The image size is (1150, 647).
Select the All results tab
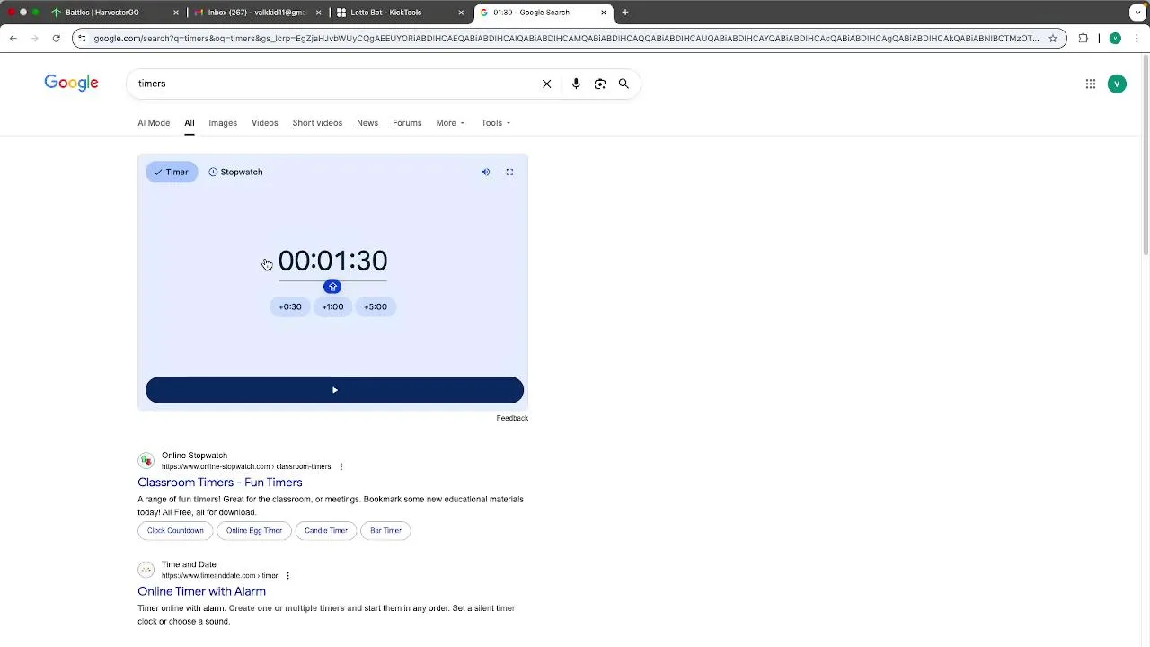point(190,123)
